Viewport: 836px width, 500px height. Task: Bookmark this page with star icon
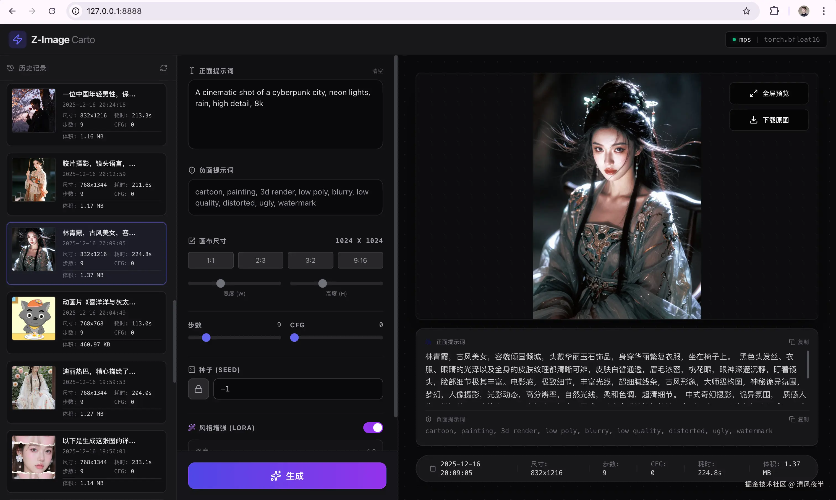point(746,11)
